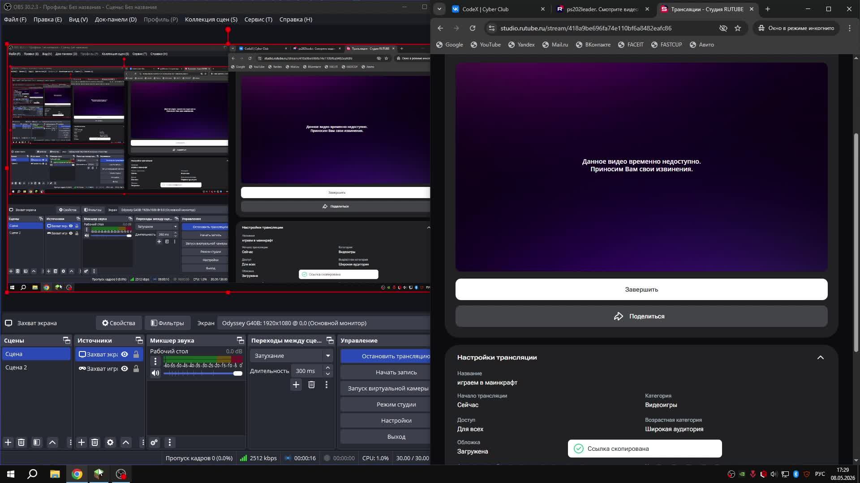The width and height of the screenshot is (860, 483).
Task: Click the browser address bar URL
Action: pyautogui.click(x=586, y=28)
